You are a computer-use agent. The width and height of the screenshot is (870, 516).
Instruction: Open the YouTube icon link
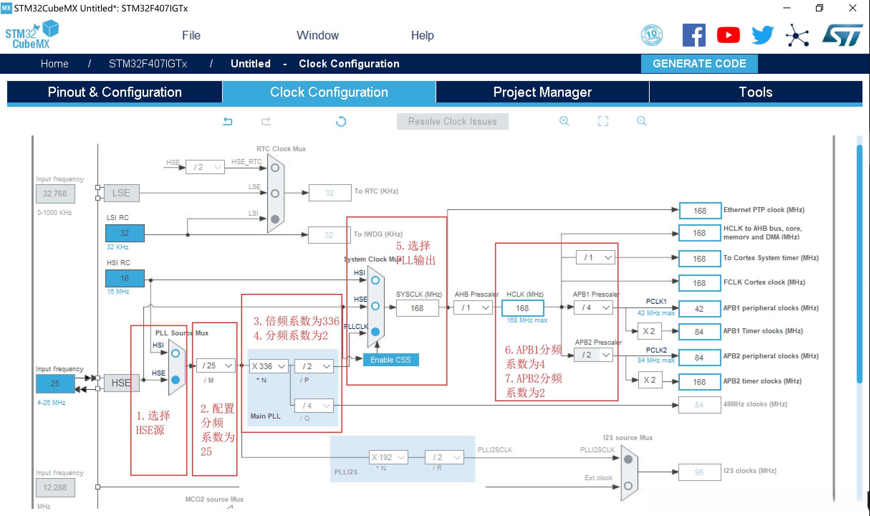728,35
